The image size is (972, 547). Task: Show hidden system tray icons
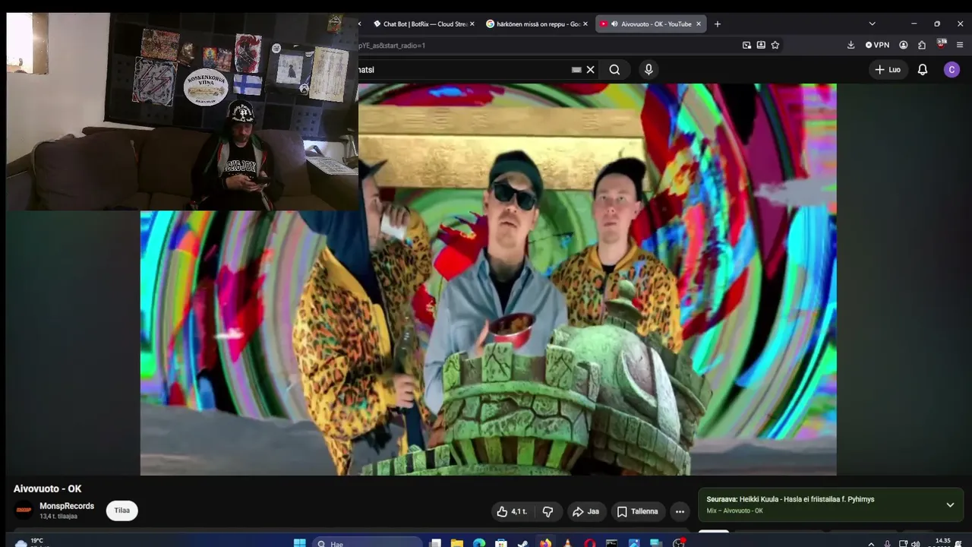click(871, 543)
